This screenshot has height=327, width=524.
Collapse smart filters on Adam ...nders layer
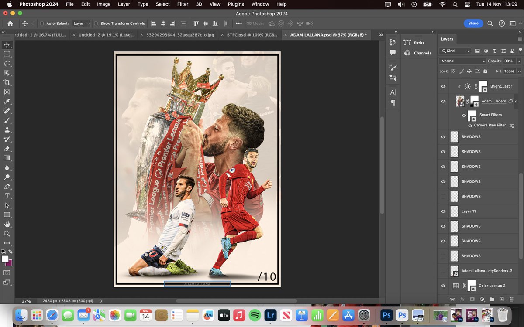tap(517, 101)
